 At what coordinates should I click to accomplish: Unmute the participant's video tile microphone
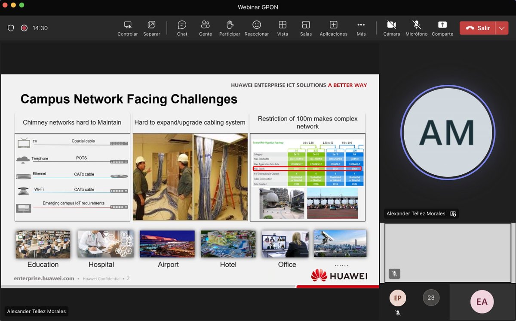(394, 274)
